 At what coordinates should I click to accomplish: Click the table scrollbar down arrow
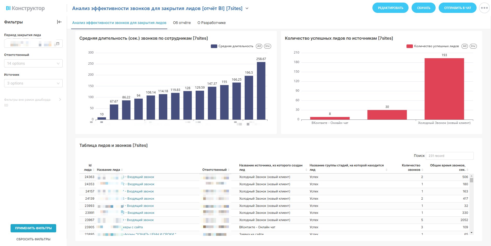click(471, 233)
